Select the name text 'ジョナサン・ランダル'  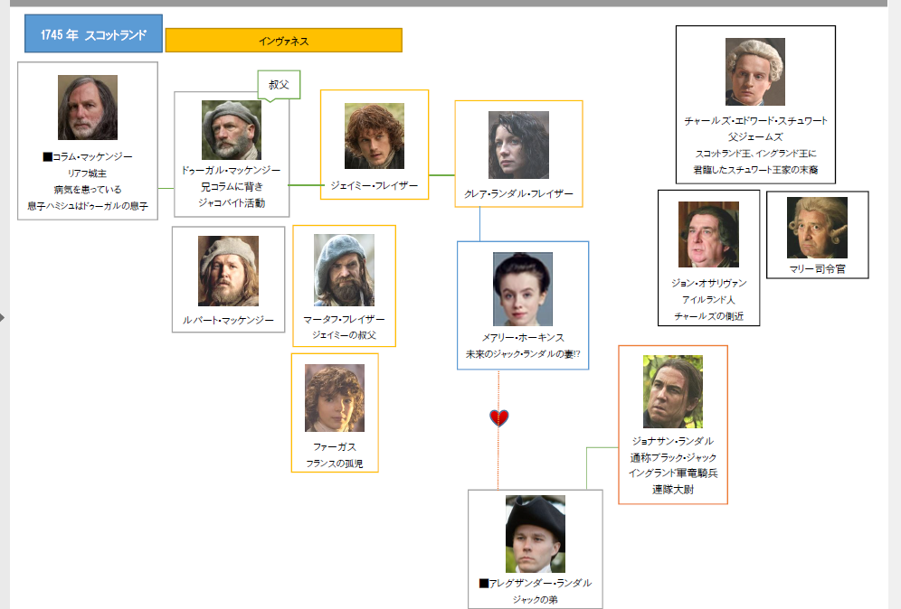(x=673, y=441)
